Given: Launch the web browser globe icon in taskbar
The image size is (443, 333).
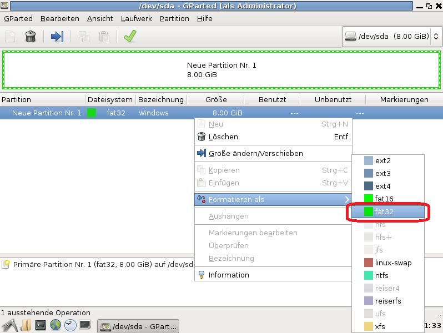Looking at the screenshot, I should (55, 325).
